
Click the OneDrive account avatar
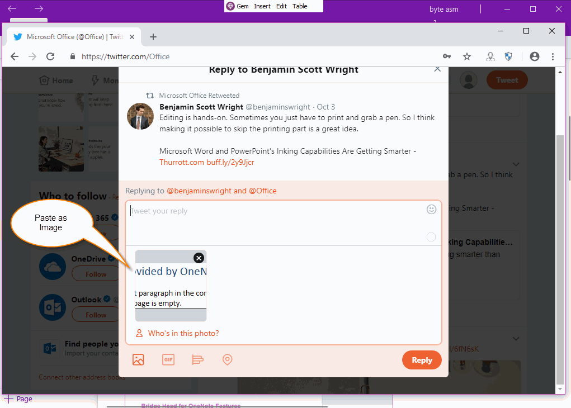tap(53, 267)
